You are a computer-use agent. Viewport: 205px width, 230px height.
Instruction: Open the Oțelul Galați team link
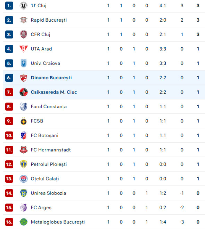(45, 179)
